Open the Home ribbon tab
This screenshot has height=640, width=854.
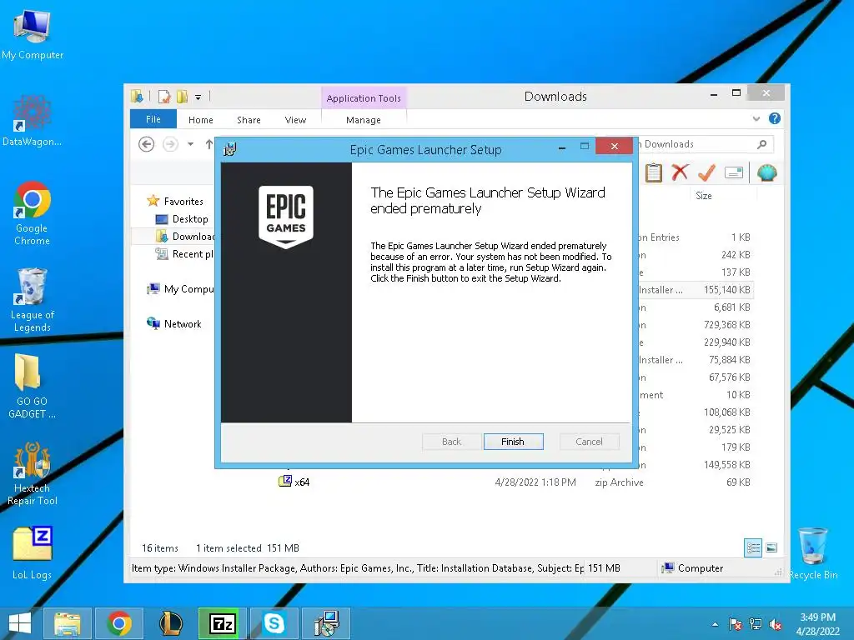point(200,120)
